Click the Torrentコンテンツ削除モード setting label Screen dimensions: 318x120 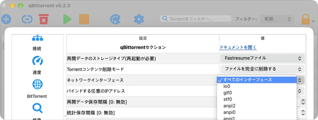[95, 69]
